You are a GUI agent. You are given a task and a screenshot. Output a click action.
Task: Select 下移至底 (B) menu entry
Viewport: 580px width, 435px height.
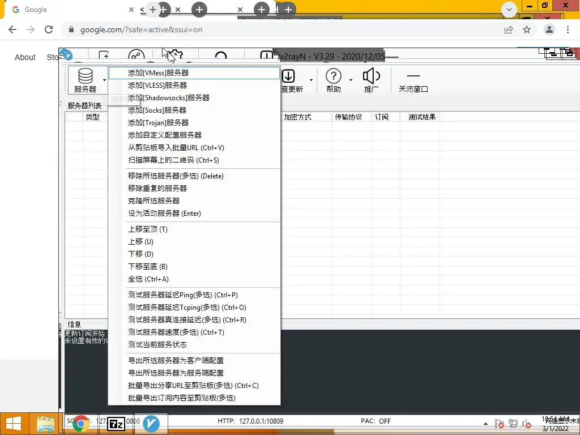tap(194, 267)
